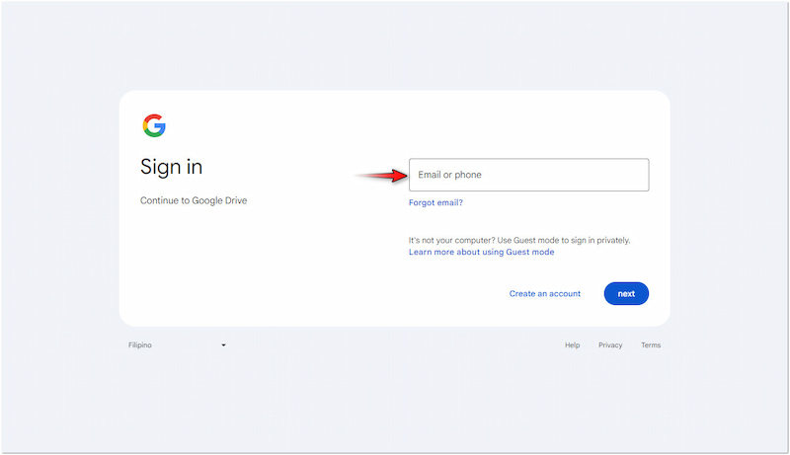Open the Help footer link
The width and height of the screenshot is (790, 455).
572,345
